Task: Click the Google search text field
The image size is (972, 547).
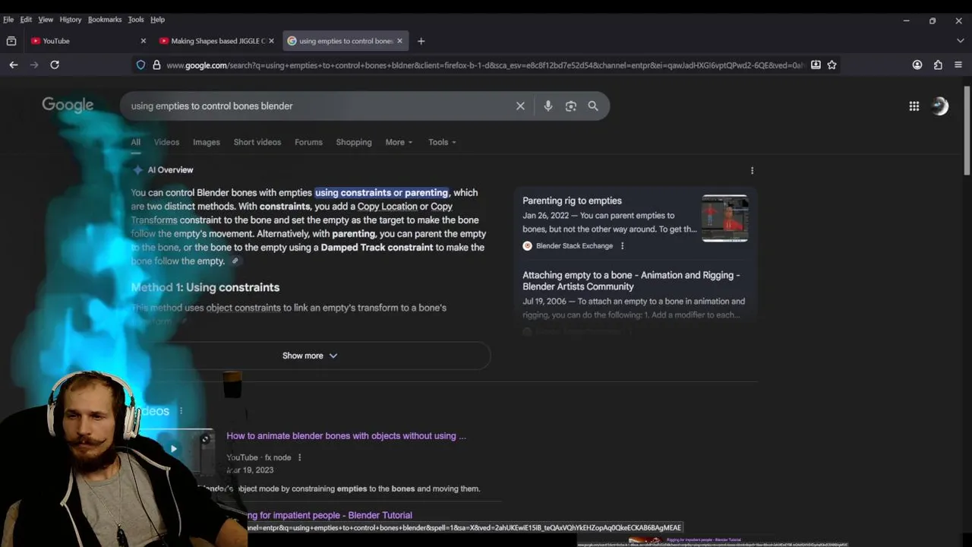Action: click(319, 106)
